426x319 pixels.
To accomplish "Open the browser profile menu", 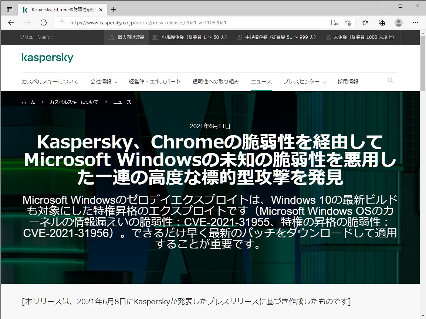I will [x=399, y=23].
